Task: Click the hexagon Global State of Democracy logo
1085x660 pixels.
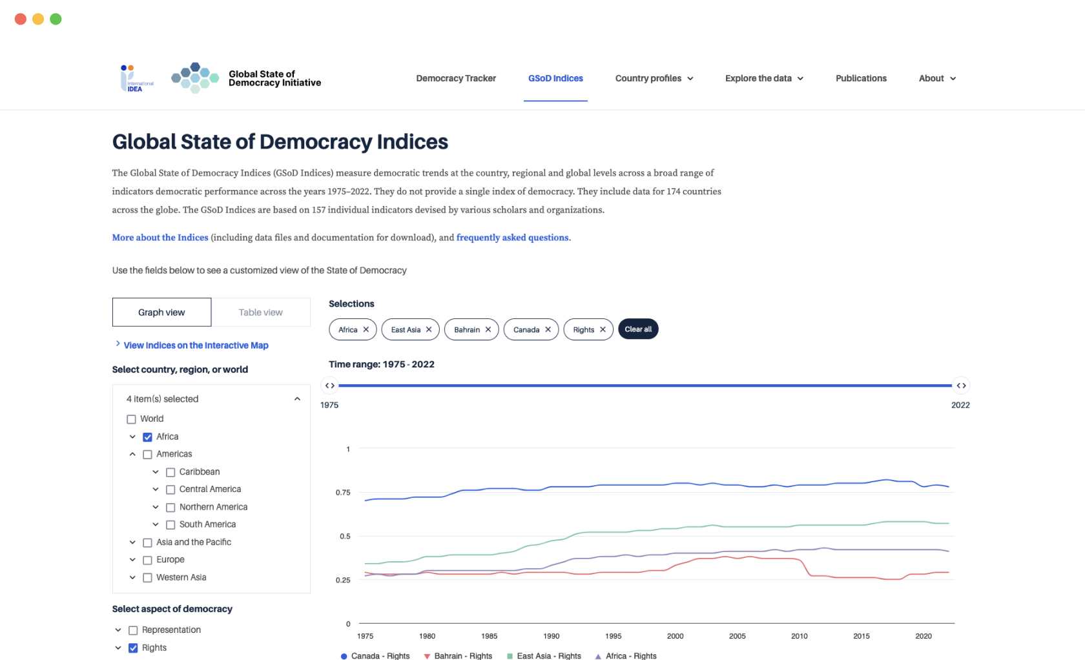Action: [x=194, y=78]
